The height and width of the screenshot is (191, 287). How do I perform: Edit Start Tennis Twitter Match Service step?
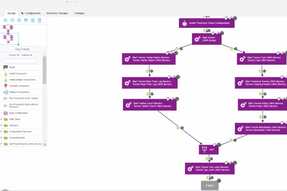[172, 53]
